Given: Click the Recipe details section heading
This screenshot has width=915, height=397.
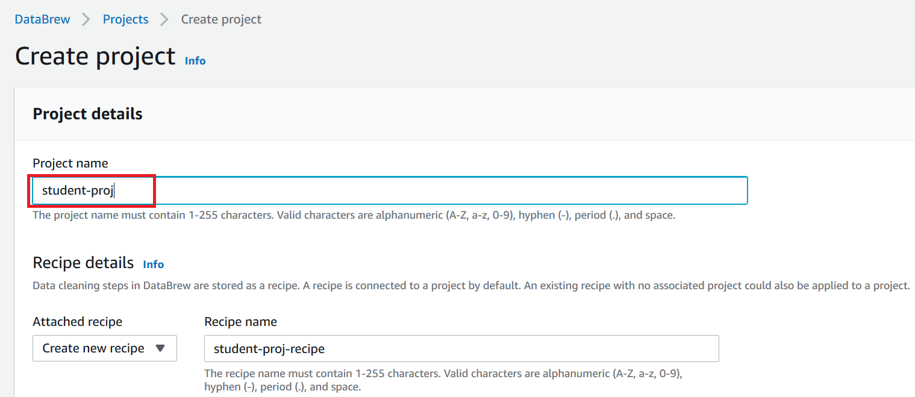Looking at the screenshot, I should 83,263.
